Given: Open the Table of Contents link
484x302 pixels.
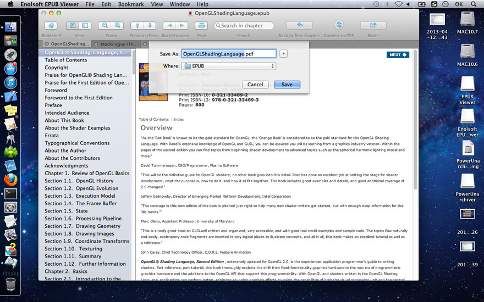Looking at the screenshot, I should 153,119.
